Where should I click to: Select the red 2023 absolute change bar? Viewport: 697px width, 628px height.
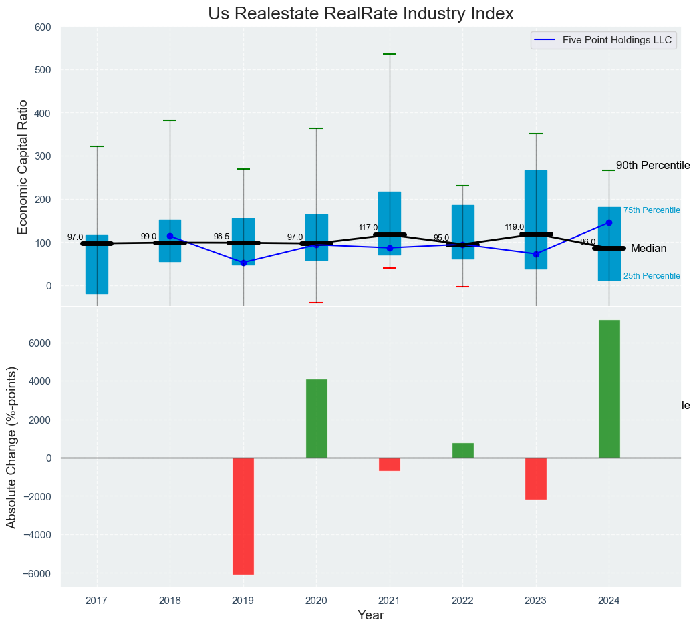point(536,478)
